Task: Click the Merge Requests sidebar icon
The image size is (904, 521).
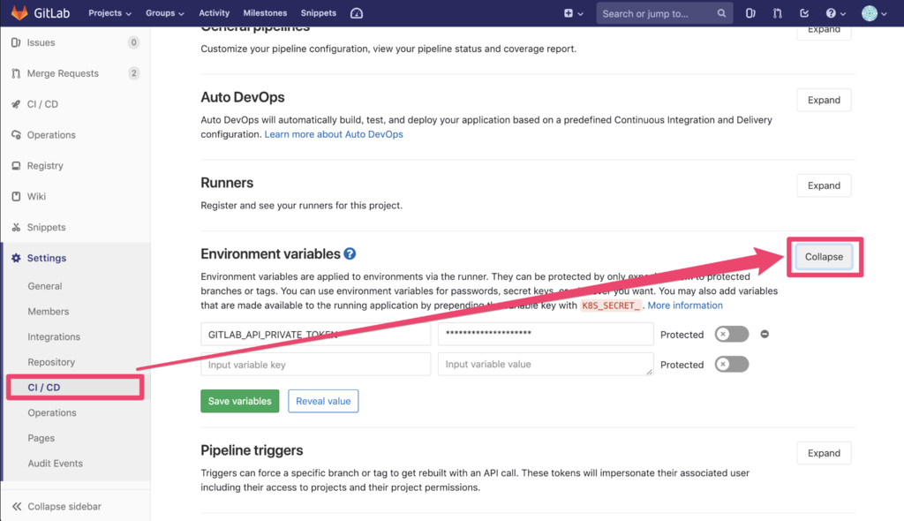Action: (x=16, y=73)
